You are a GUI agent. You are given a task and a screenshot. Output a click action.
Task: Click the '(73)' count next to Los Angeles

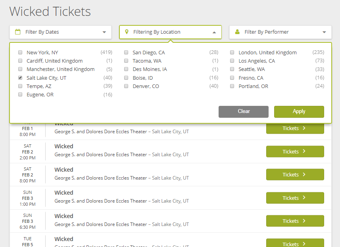coord(320,61)
